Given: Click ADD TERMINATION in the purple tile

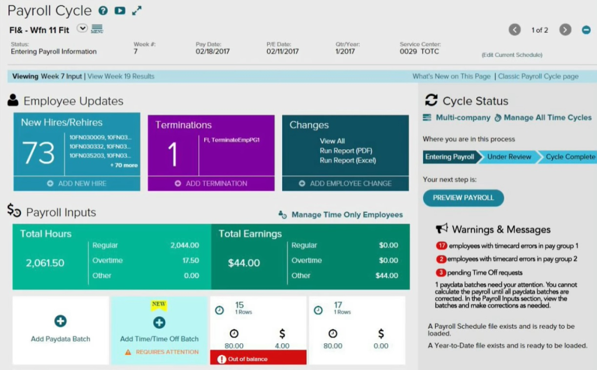Looking at the screenshot, I should coord(211,184).
